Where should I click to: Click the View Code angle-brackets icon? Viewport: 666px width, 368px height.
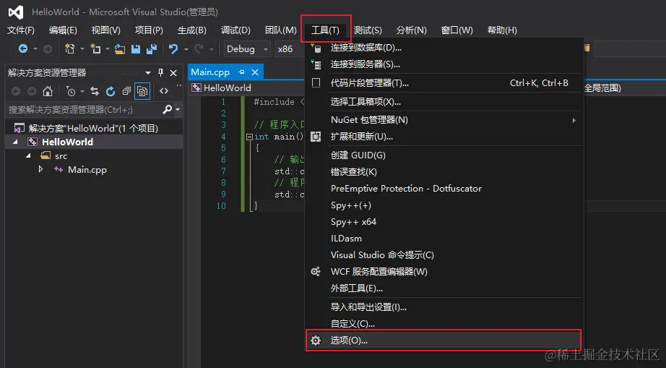point(164,91)
